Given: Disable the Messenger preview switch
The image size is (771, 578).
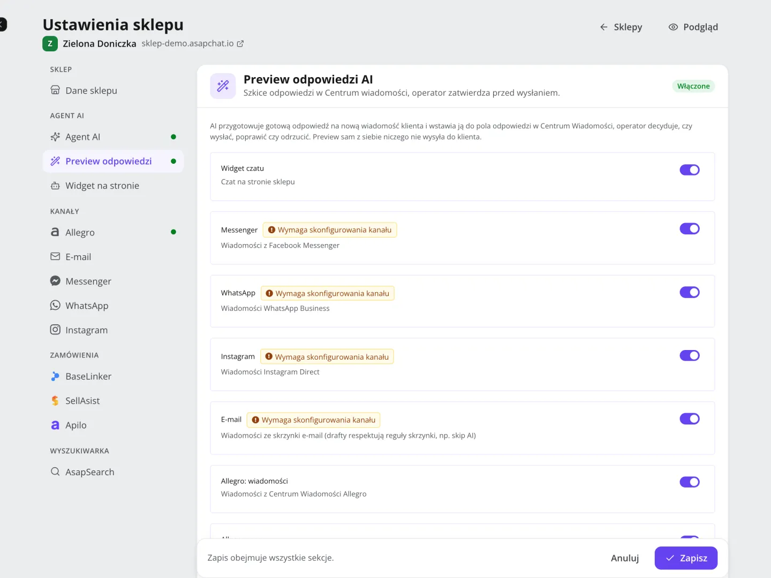Looking at the screenshot, I should click(x=690, y=229).
